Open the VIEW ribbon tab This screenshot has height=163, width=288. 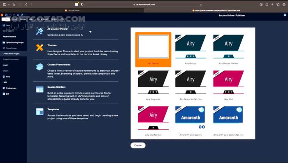(x=63, y=19)
